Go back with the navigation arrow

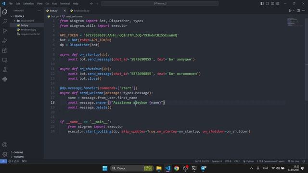tap(92, 3)
